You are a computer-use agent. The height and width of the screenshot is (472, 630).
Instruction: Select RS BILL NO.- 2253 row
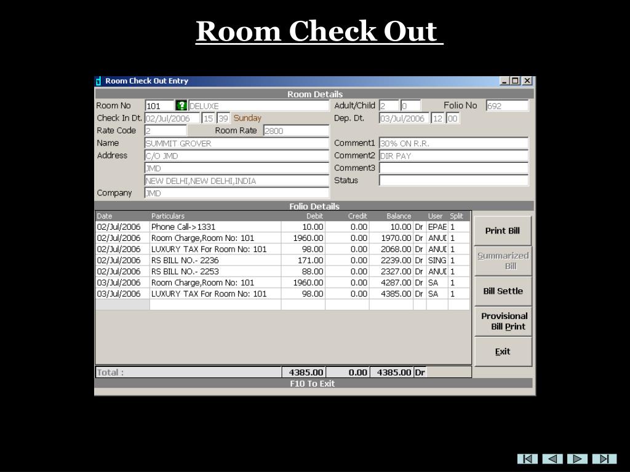[x=282, y=272]
